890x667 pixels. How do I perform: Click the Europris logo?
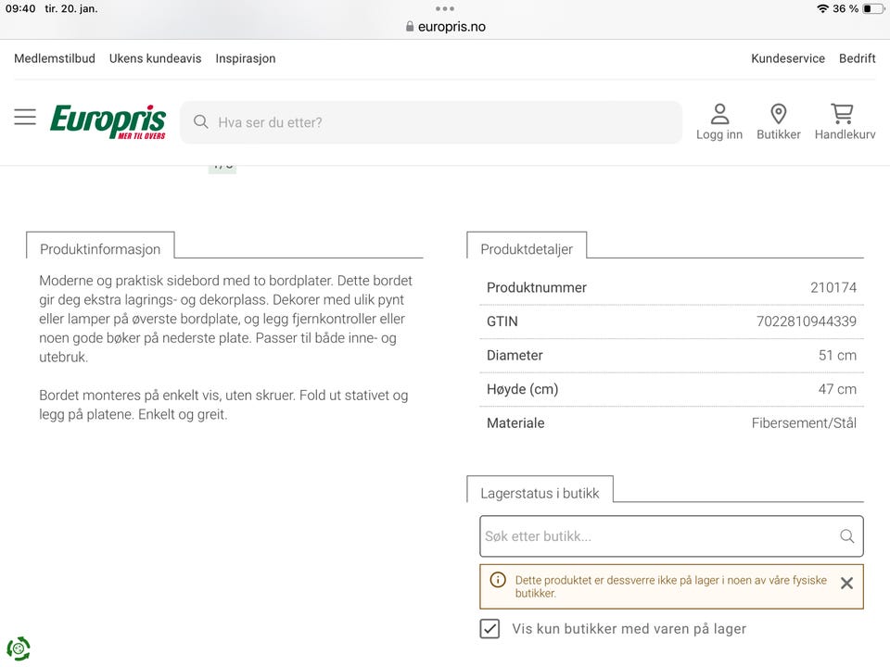click(x=108, y=121)
